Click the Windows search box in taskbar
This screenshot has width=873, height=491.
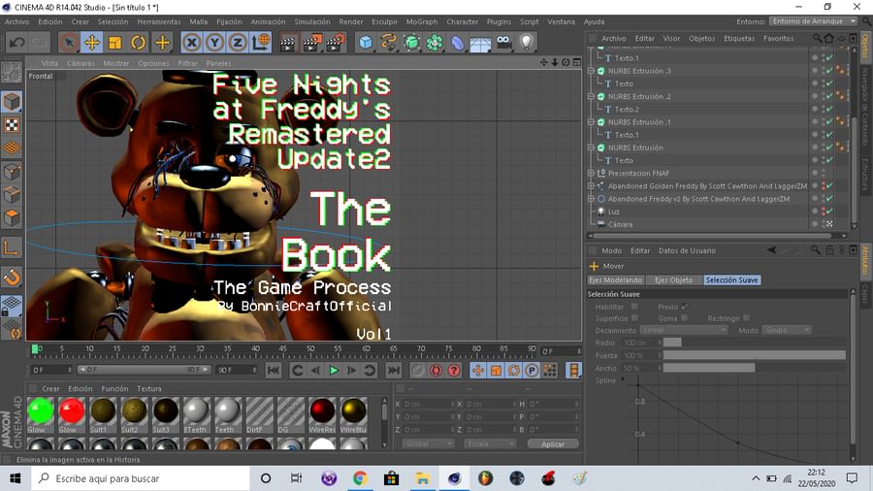point(141,478)
